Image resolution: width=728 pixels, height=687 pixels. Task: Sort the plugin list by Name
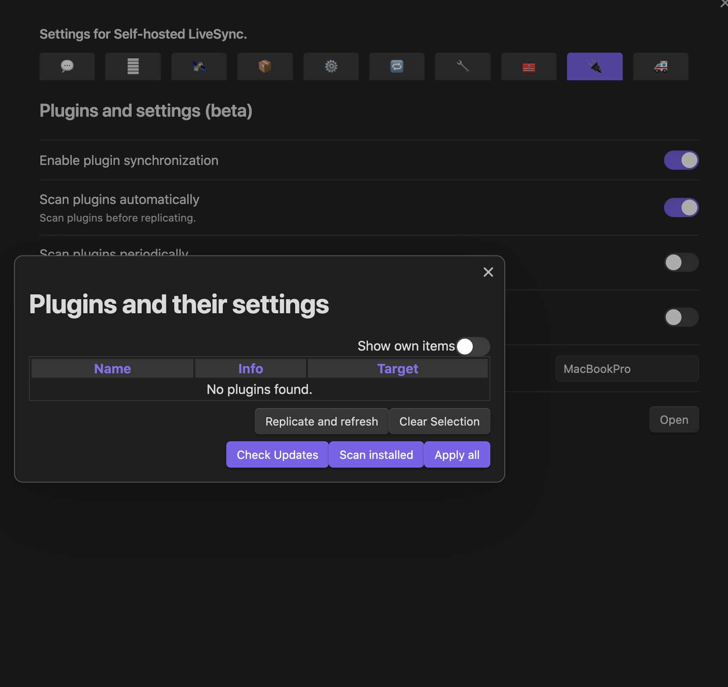pos(112,368)
